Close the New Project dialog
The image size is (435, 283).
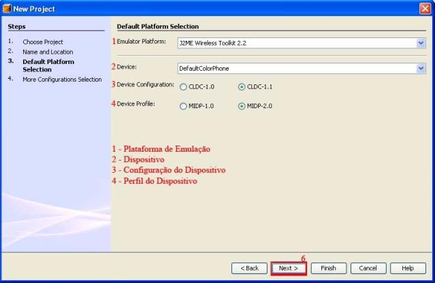(x=425, y=9)
